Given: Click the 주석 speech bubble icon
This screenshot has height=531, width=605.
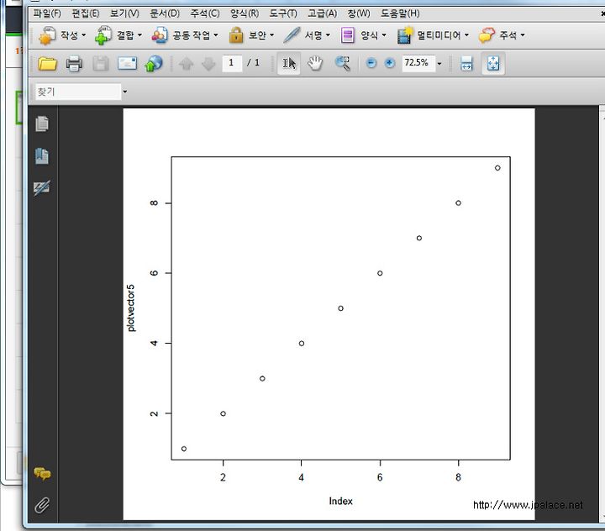Looking at the screenshot, I should (x=487, y=35).
